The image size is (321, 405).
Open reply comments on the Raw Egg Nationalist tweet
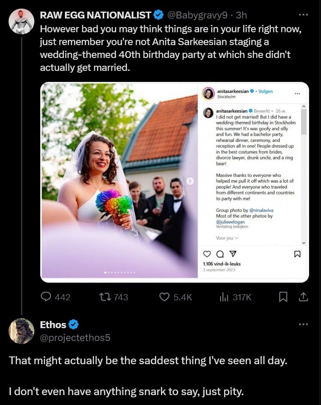(55, 297)
